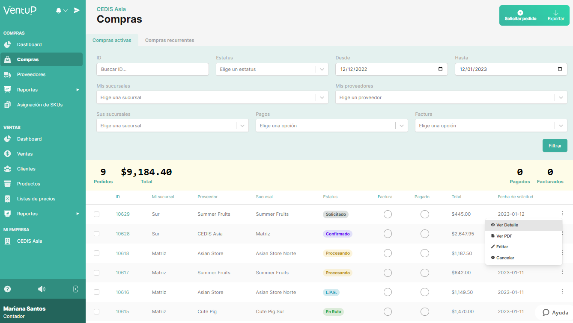Image resolution: width=573 pixels, height=323 pixels.
Task: Open the Mis sucursales dropdown
Action: [x=212, y=97]
